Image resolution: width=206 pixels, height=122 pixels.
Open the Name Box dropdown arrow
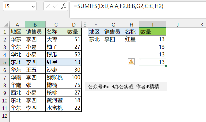(33, 6)
